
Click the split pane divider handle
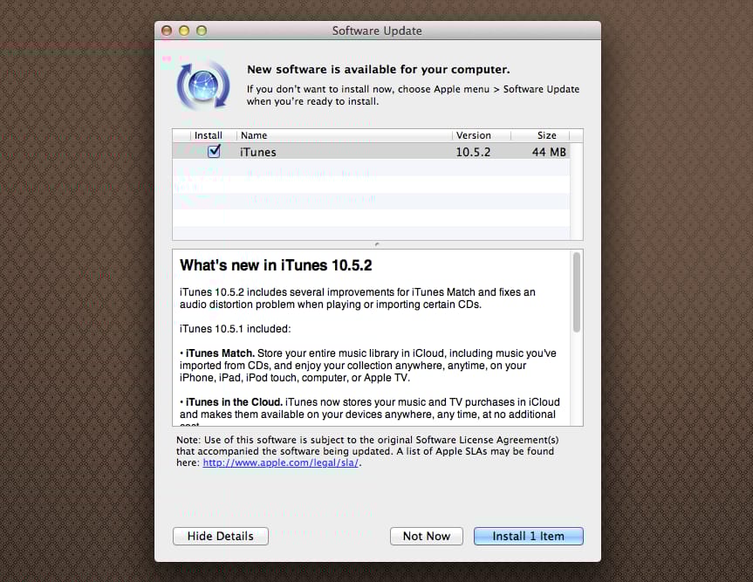click(x=377, y=244)
